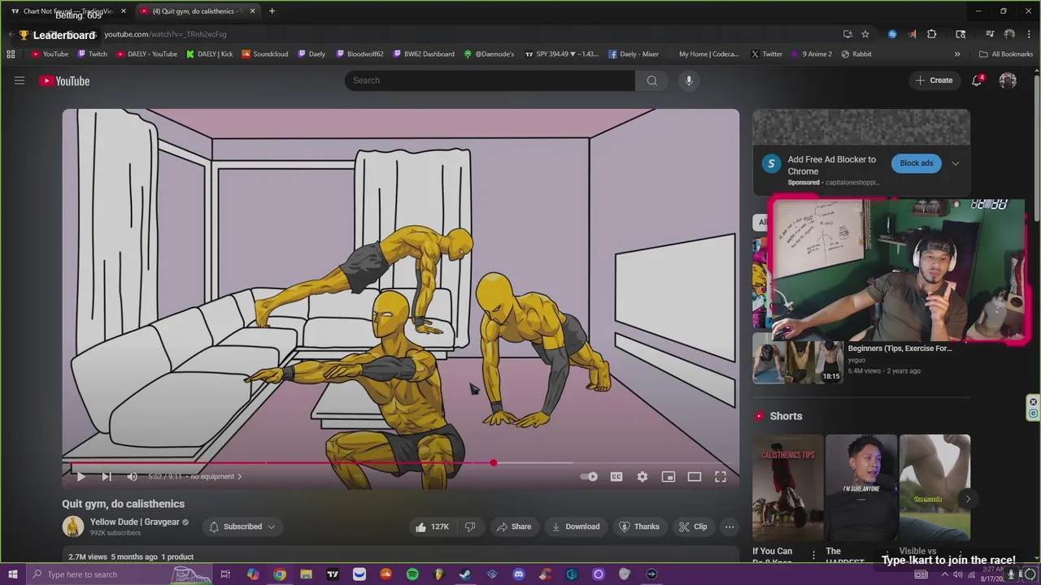Open Discord from the taskbar
Image resolution: width=1041 pixels, height=585 pixels.
click(519, 574)
